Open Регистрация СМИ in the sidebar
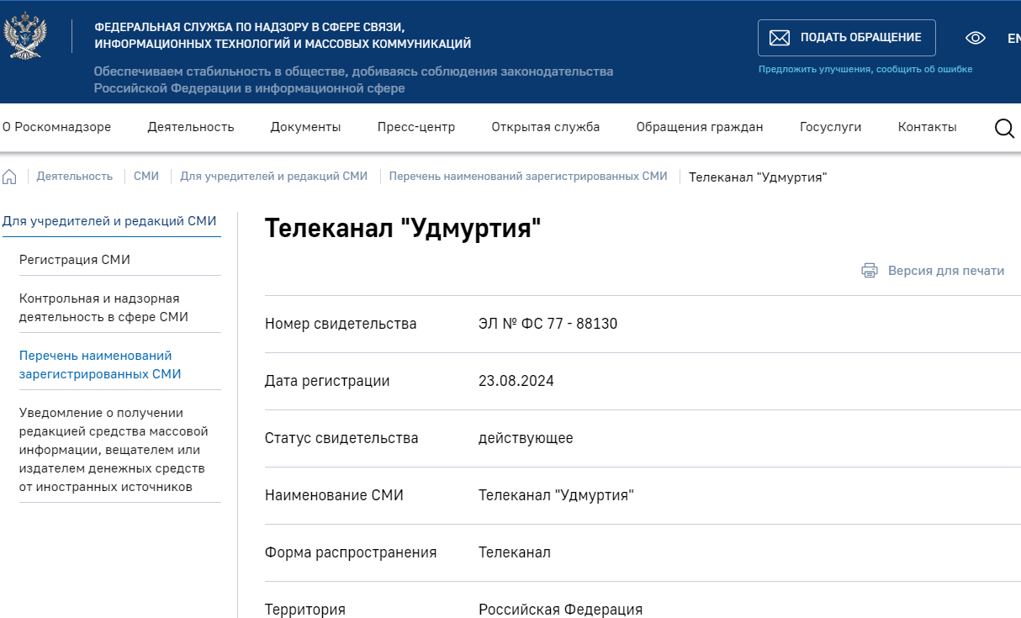The image size is (1021, 618). click(x=75, y=260)
